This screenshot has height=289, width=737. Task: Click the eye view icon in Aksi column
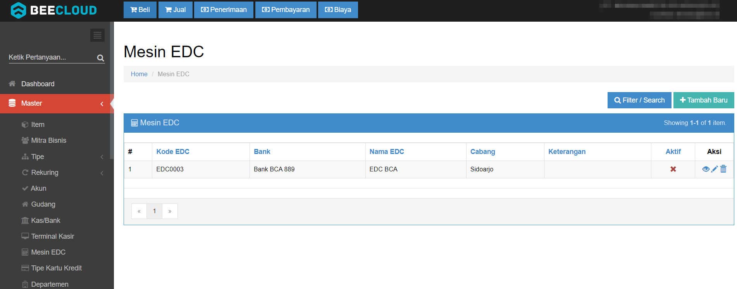(x=705, y=169)
